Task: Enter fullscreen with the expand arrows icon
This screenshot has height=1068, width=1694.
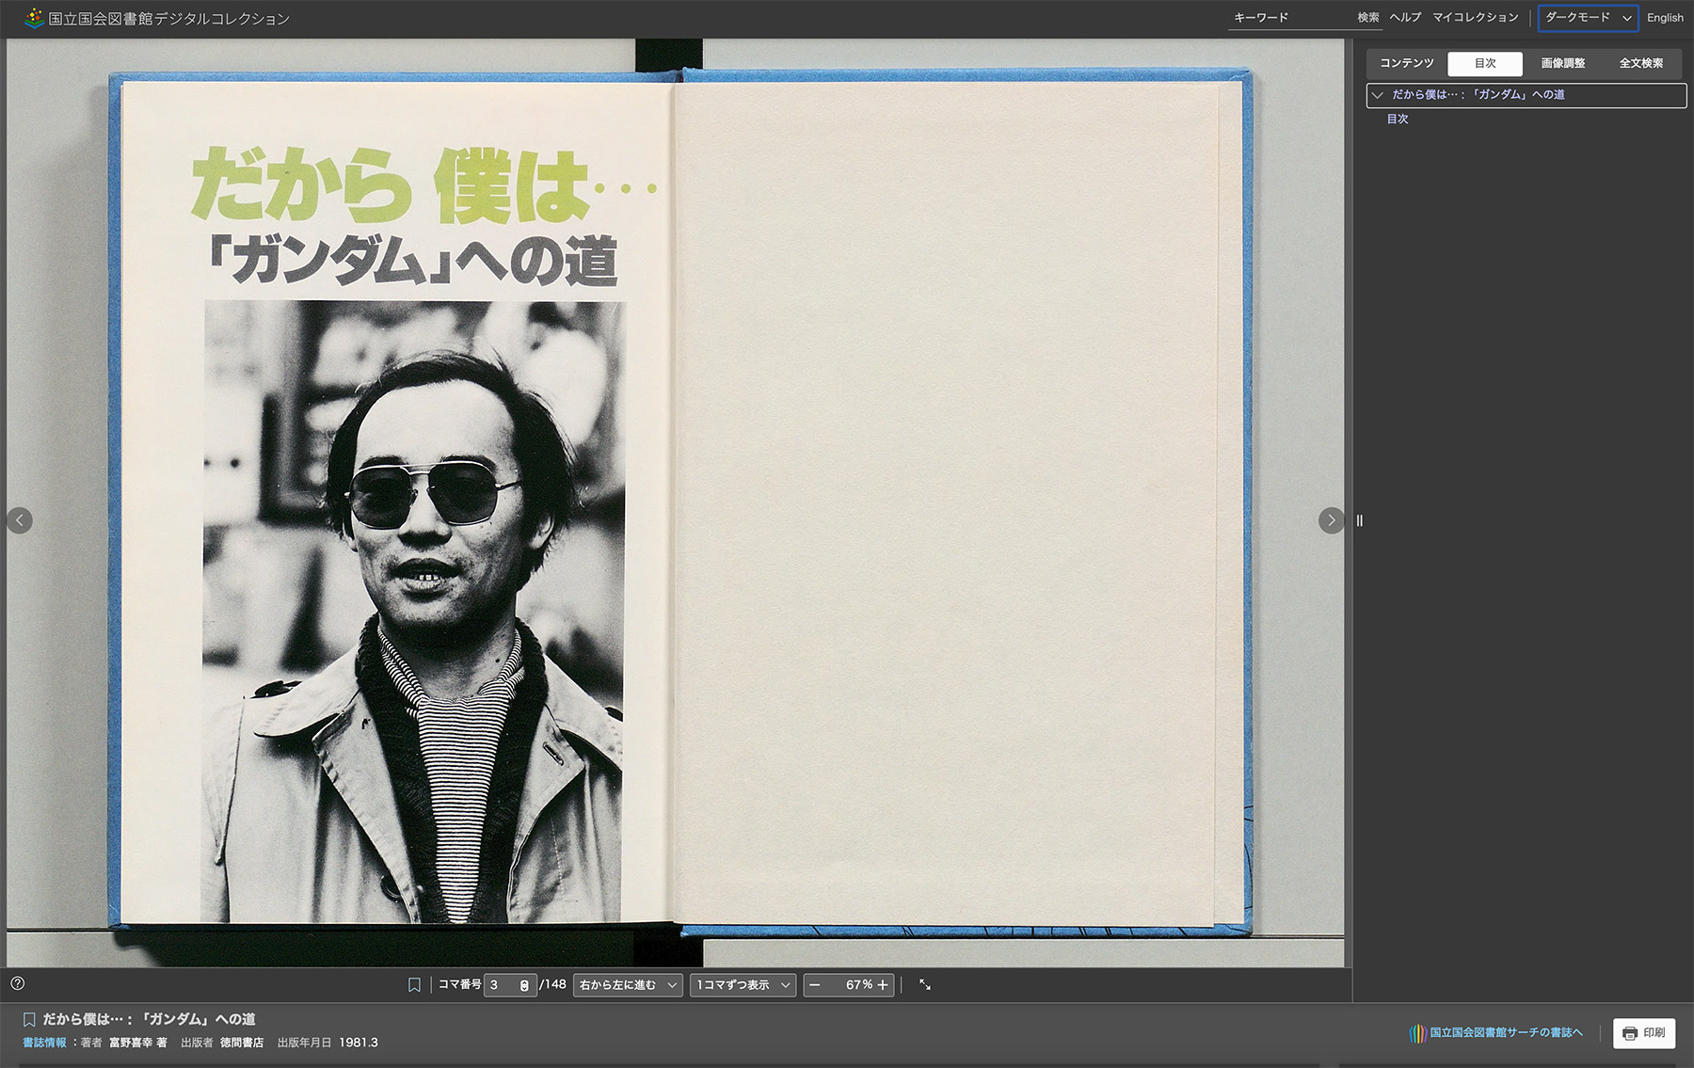Action: 925,985
